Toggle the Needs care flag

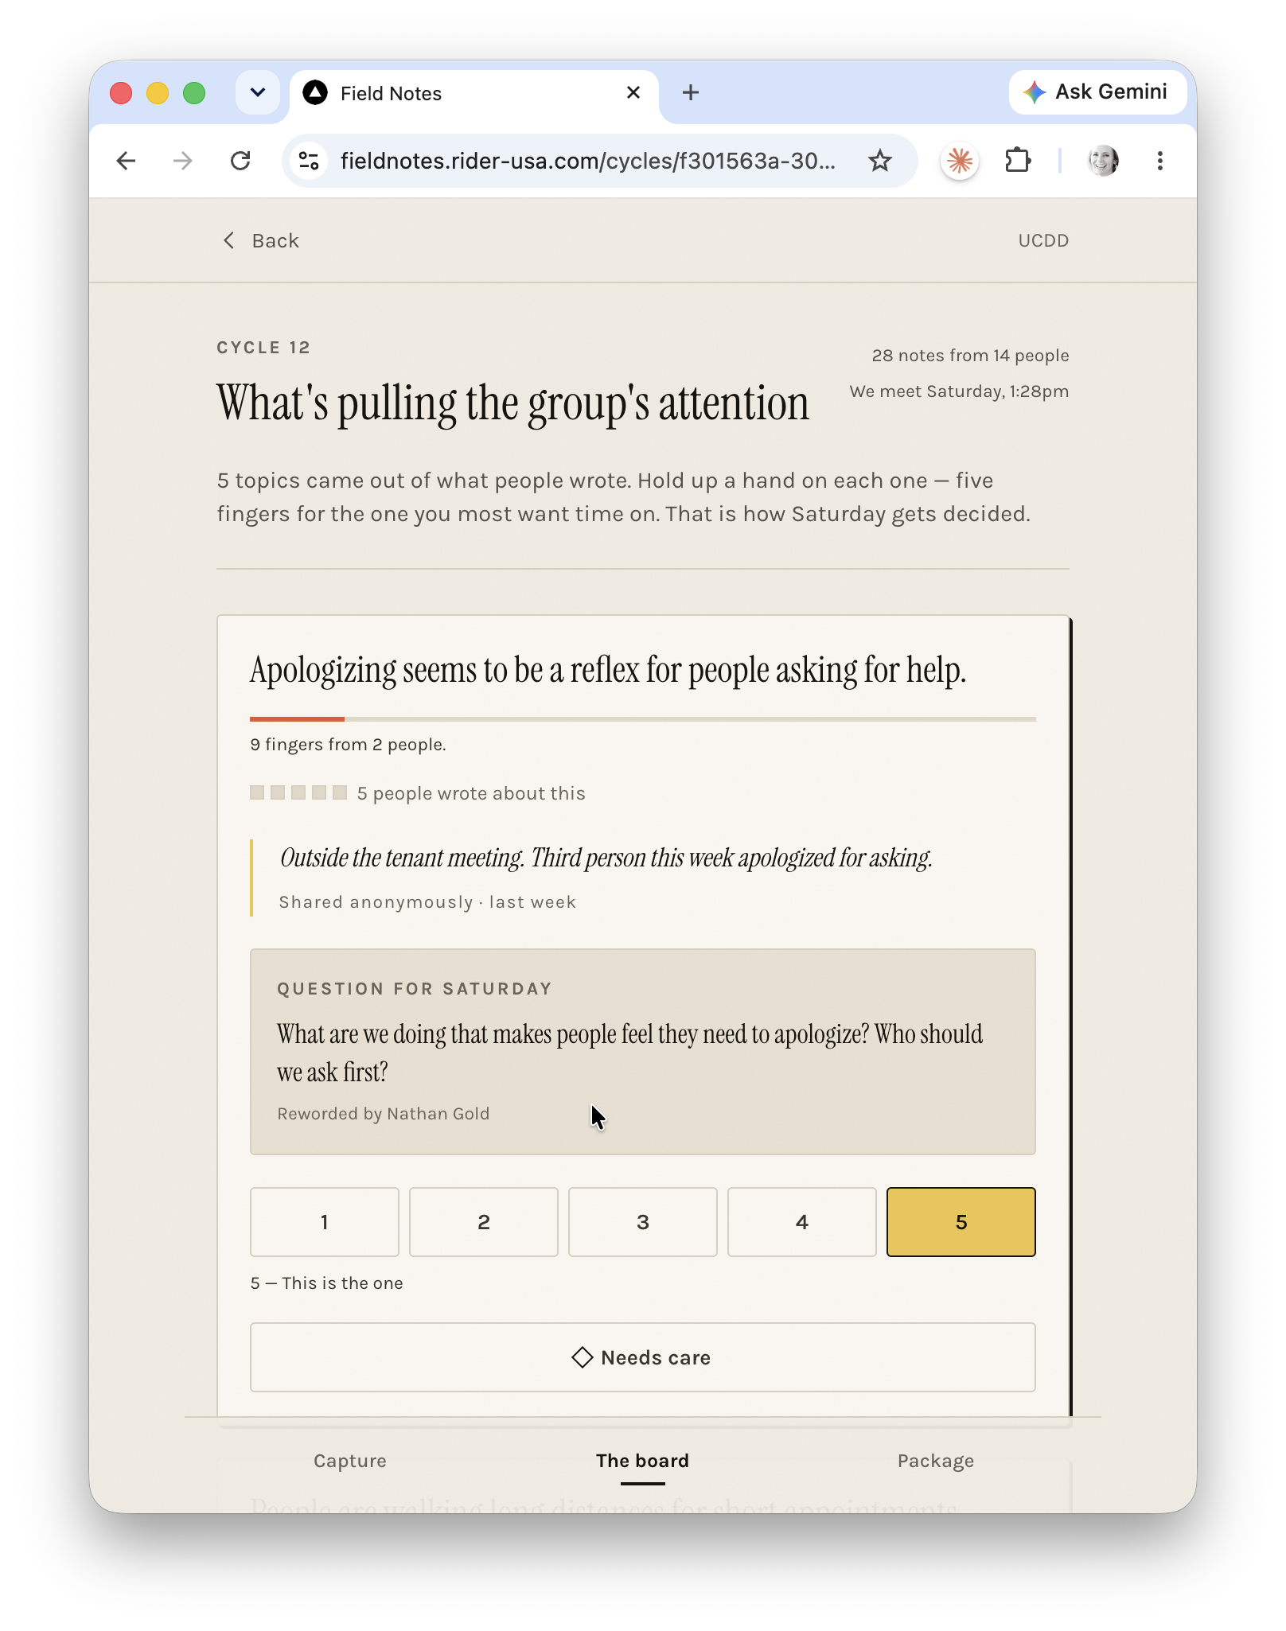pyautogui.click(x=643, y=1357)
